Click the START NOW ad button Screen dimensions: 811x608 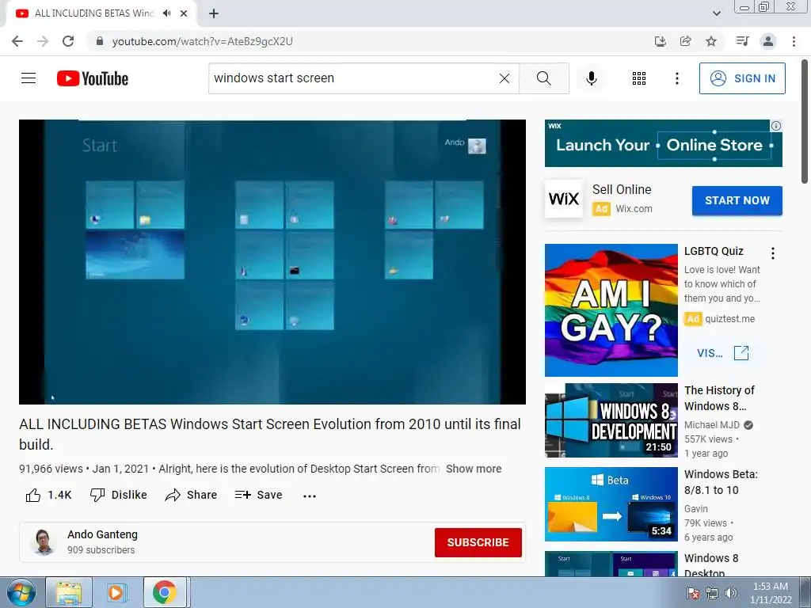737,200
